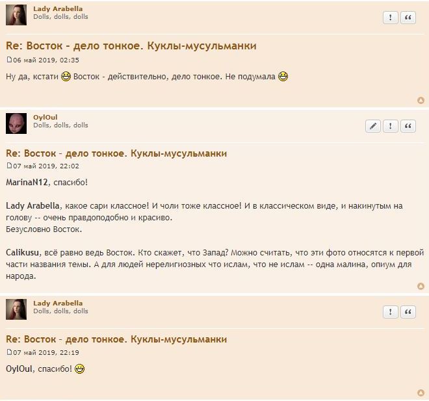
Task: Open Lady Arabella's profile from the first post
Action: [x=58, y=8]
